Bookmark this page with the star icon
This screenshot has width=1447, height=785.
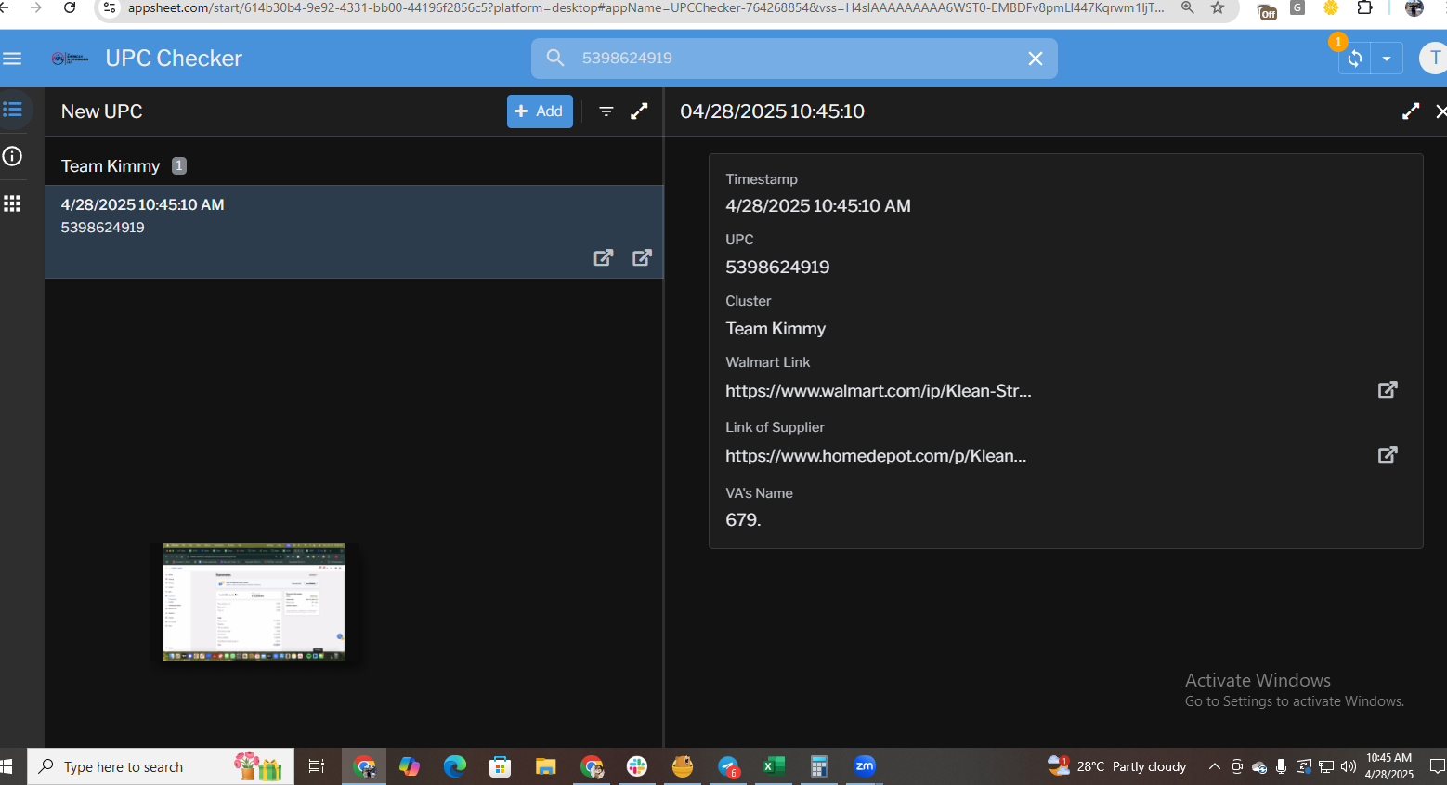click(x=1218, y=7)
